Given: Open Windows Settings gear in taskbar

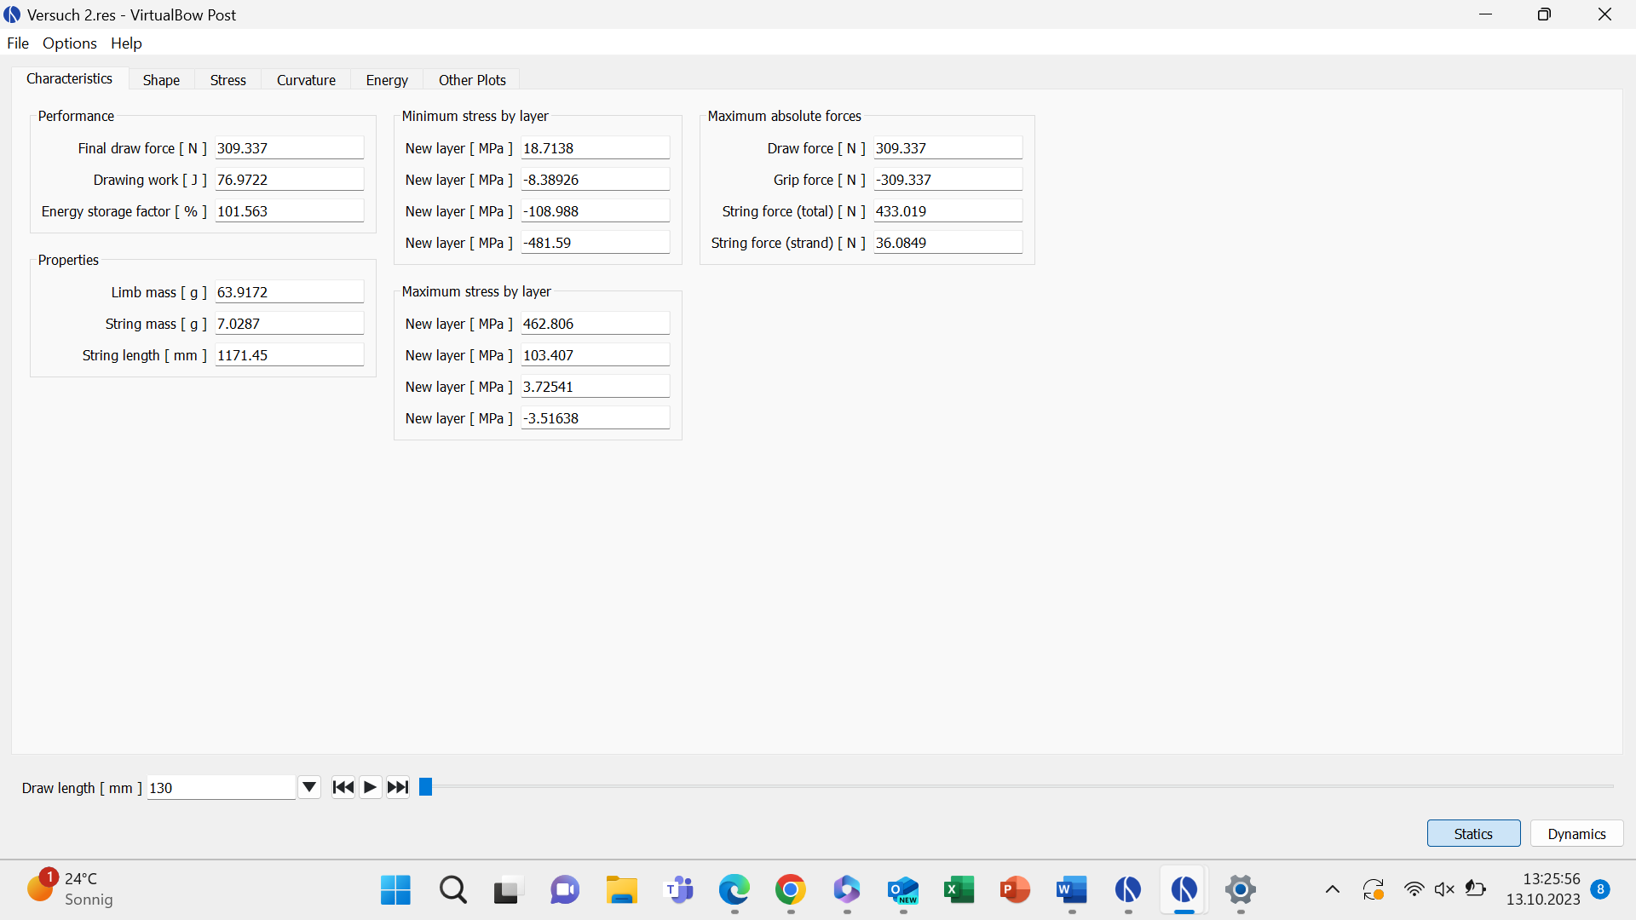Looking at the screenshot, I should 1241,890.
